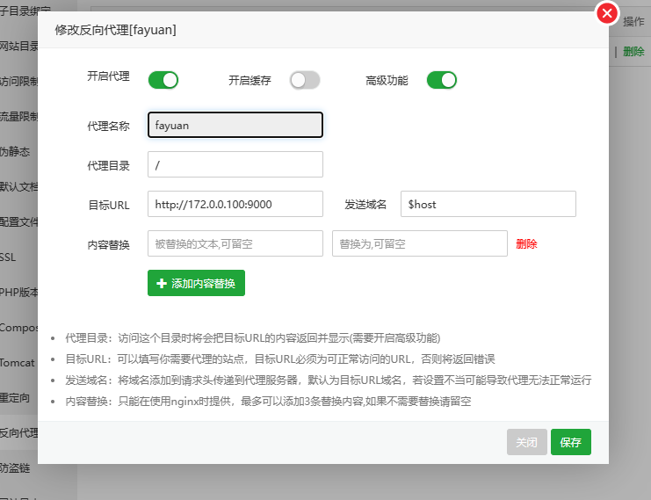Click the 被替换的文本 input field
The height and width of the screenshot is (500, 651).
[x=235, y=243]
